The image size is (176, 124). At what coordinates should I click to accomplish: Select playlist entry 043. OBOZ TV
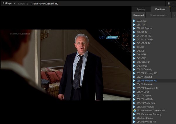point(154,43)
